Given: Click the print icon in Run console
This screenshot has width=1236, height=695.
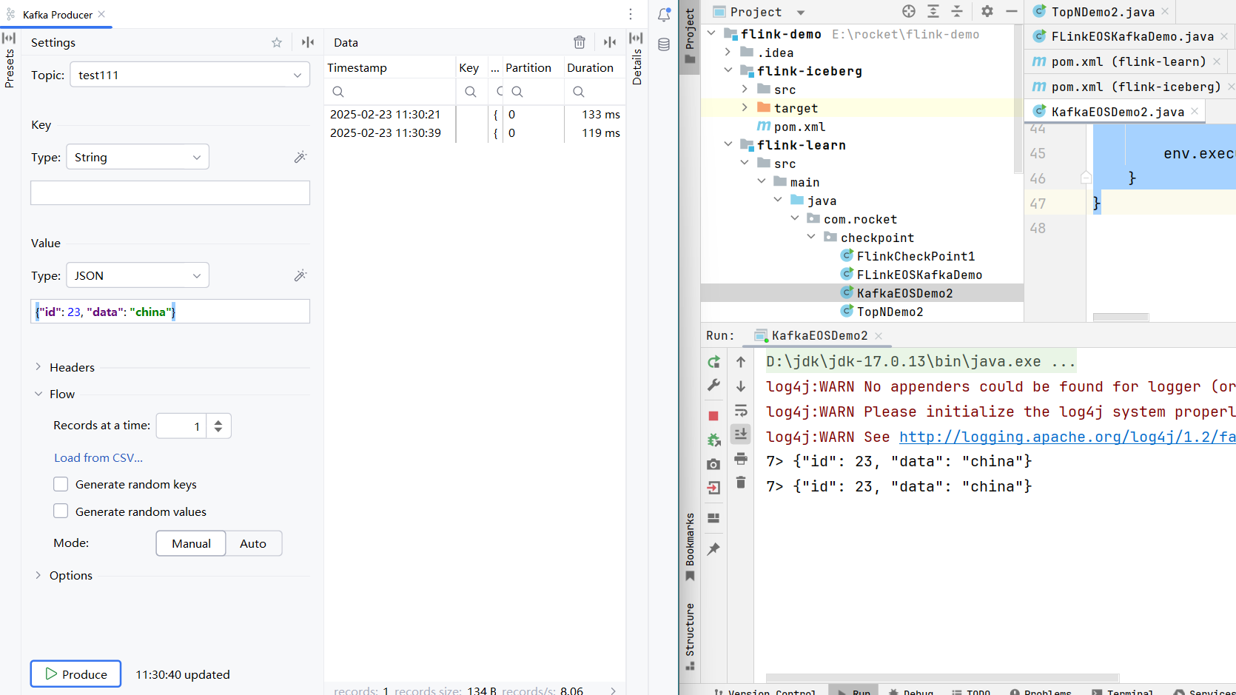Looking at the screenshot, I should click(x=741, y=459).
